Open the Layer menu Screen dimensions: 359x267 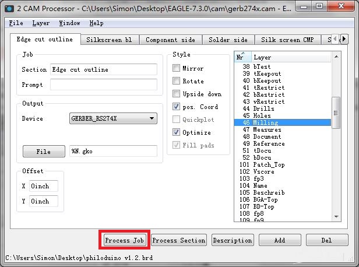click(41, 23)
